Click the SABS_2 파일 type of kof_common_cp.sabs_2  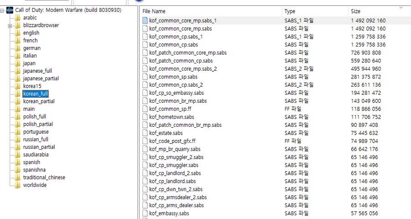(299, 85)
